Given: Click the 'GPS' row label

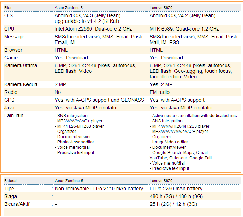Looking at the screenshot, I should (9, 100).
